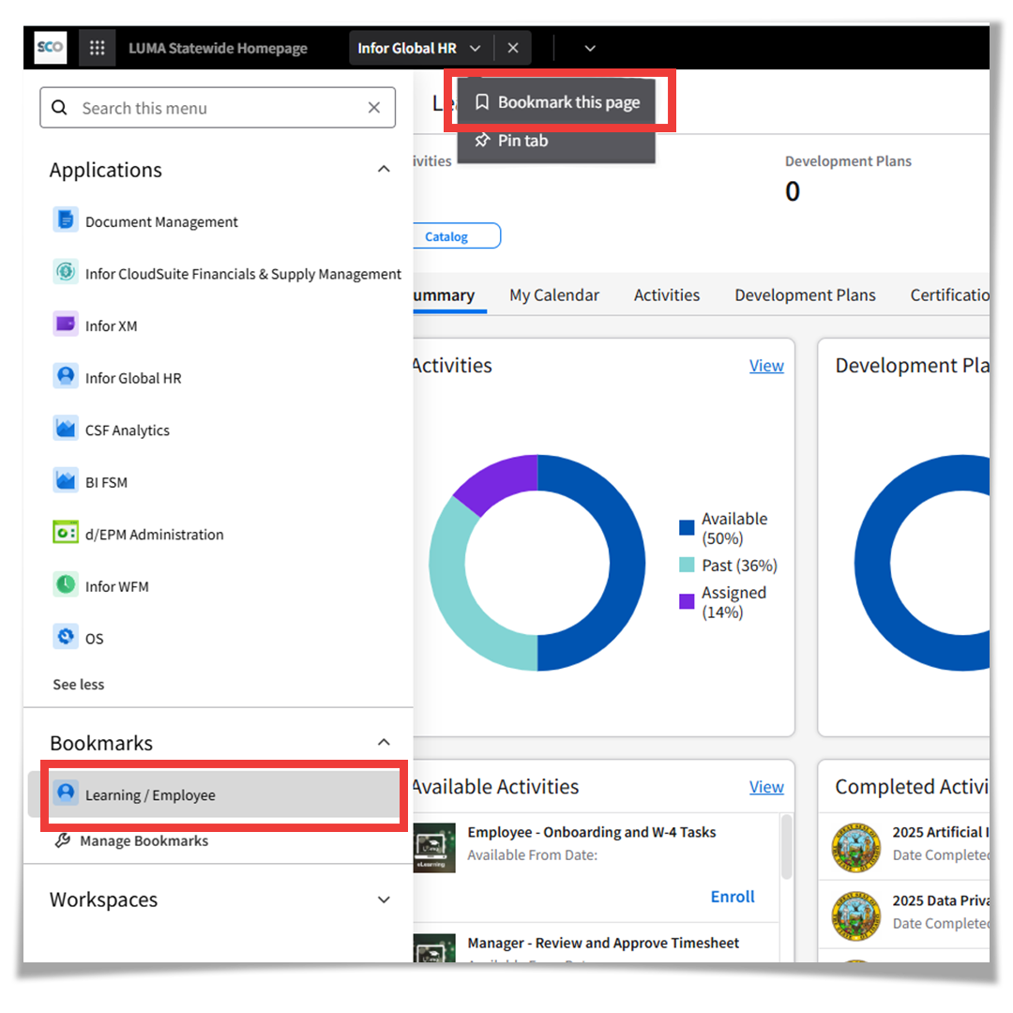The width and height of the screenshot is (1013, 1013).
Task: Click the bookmark icon in dropdown
Action: pos(482,102)
